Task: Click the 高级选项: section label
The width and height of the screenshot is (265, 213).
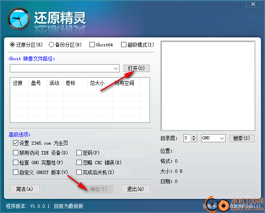Action: pyautogui.click(x=20, y=135)
